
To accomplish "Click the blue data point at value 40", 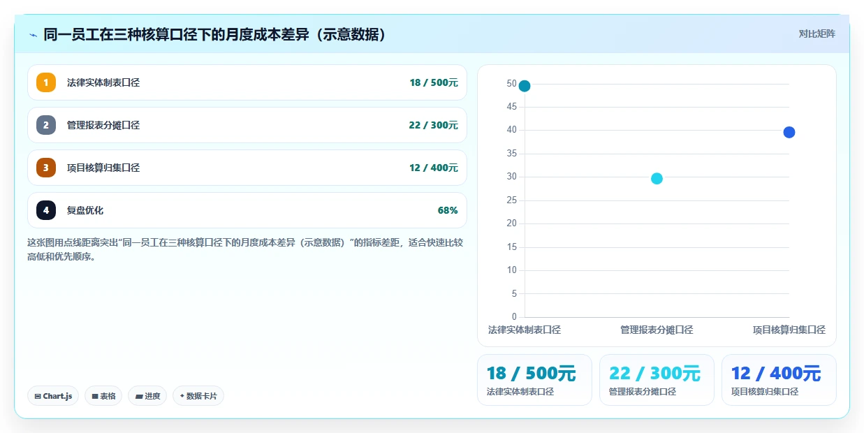I will [x=789, y=132].
